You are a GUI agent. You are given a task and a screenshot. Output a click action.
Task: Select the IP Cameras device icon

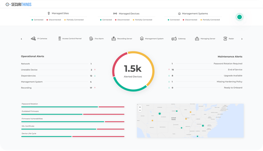click(x=33, y=39)
